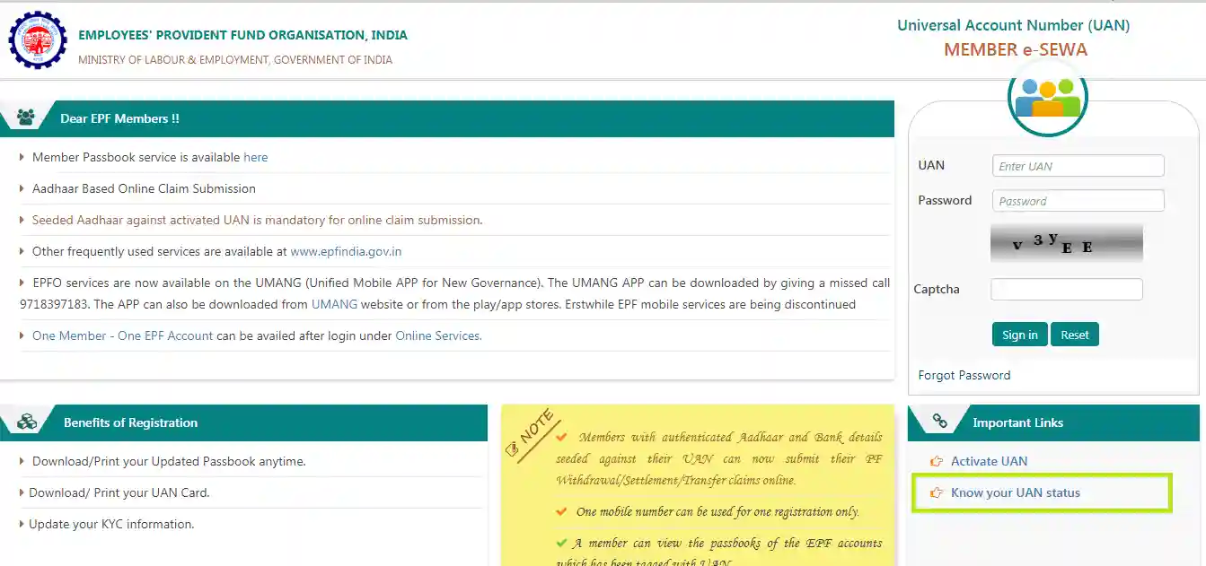Click the captcha image v3yEE
1206x566 pixels.
click(1066, 243)
